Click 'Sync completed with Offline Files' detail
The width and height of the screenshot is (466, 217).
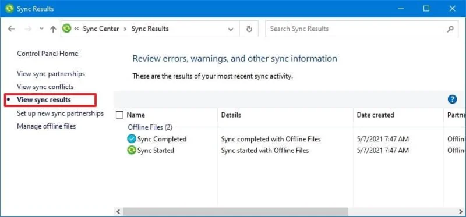point(271,139)
